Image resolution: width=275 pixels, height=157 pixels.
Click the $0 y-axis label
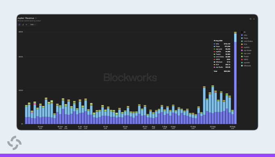22,124
